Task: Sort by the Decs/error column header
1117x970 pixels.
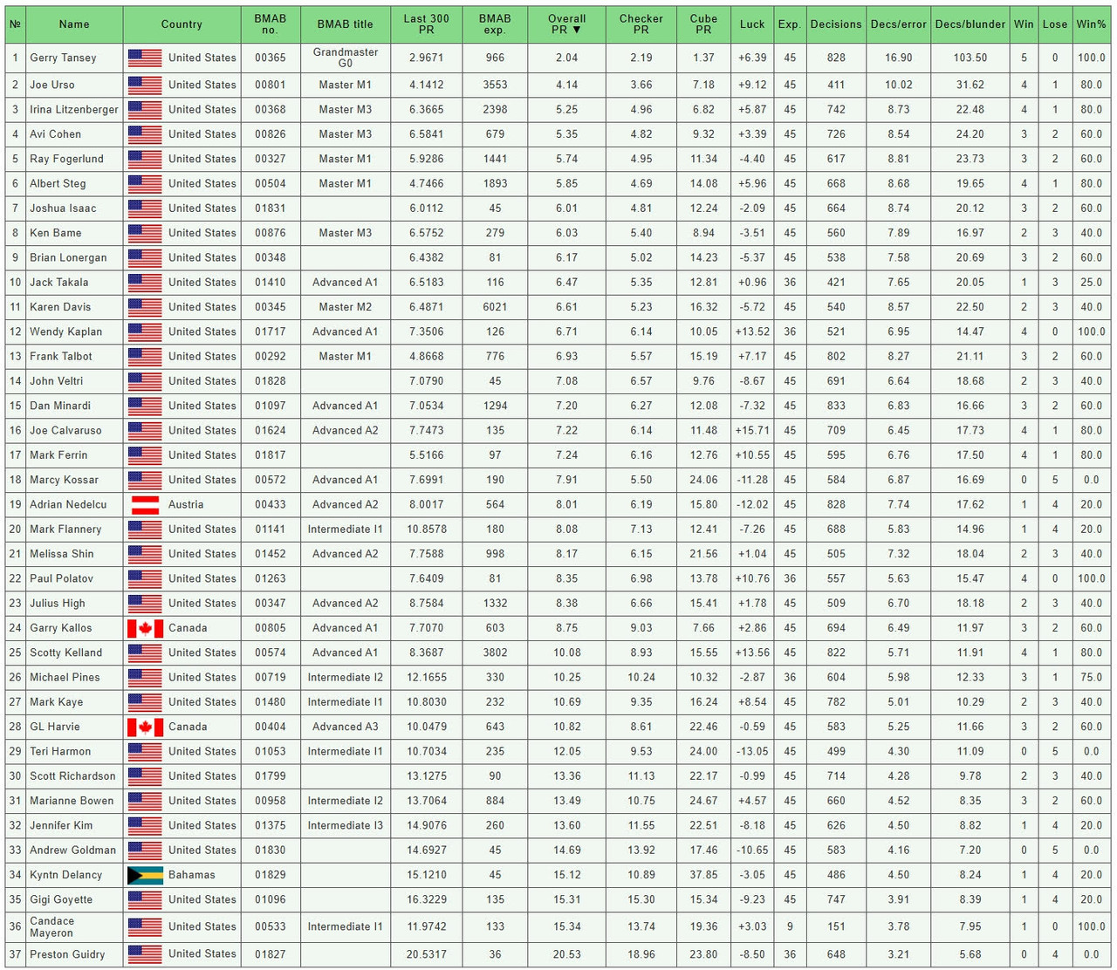Action: coord(898,24)
